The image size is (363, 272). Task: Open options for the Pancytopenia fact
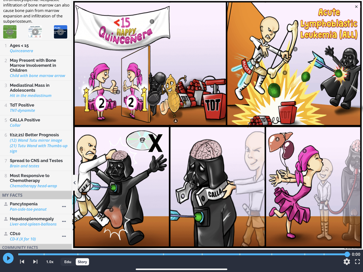tap(64, 206)
